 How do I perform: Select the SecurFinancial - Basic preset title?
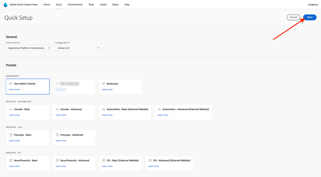click(x=26, y=160)
